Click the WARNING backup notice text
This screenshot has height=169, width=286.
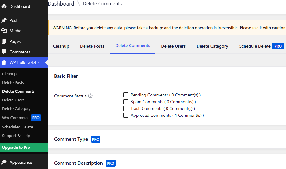click(x=169, y=28)
